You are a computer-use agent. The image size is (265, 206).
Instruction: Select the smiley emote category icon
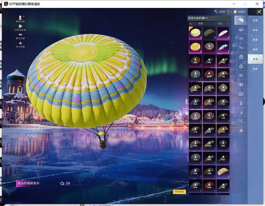pyautogui.click(x=241, y=57)
